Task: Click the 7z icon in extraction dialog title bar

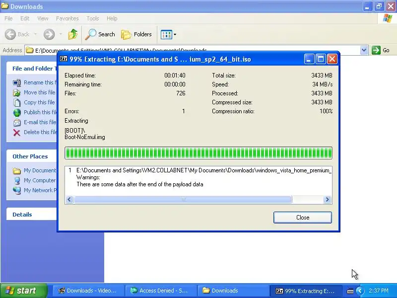Action: tap(64, 59)
